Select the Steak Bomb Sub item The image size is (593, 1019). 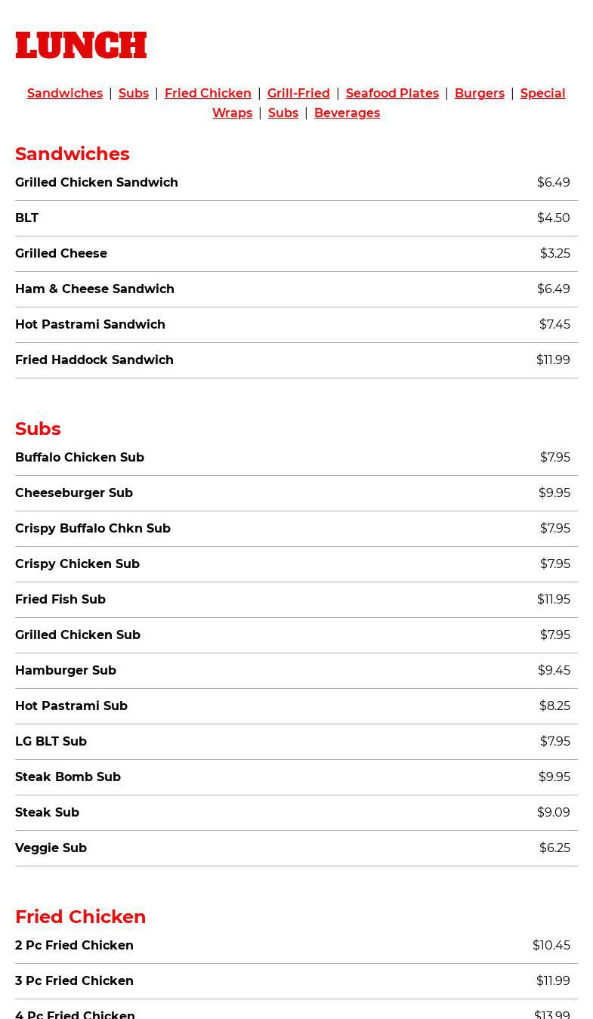point(68,777)
